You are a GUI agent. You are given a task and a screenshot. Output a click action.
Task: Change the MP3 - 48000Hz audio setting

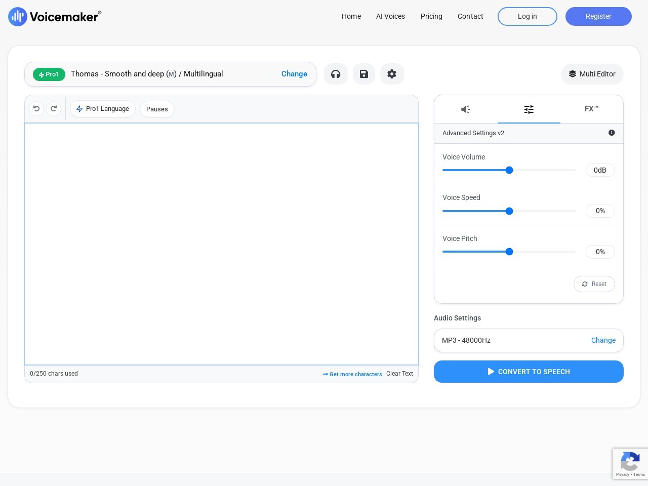coord(603,340)
